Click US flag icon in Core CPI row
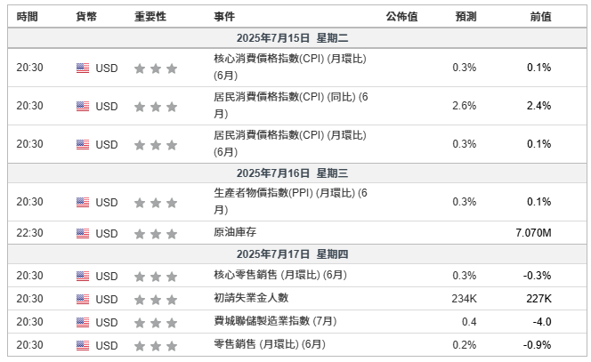Screen dimensions: 591x362 click(83, 68)
